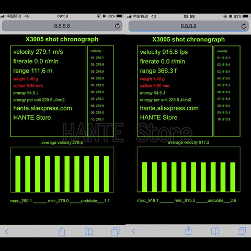The width and height of the screenshot is (251, 251).
Task: Show open tabs on the left phone
Action: click(x=116, y=232)
